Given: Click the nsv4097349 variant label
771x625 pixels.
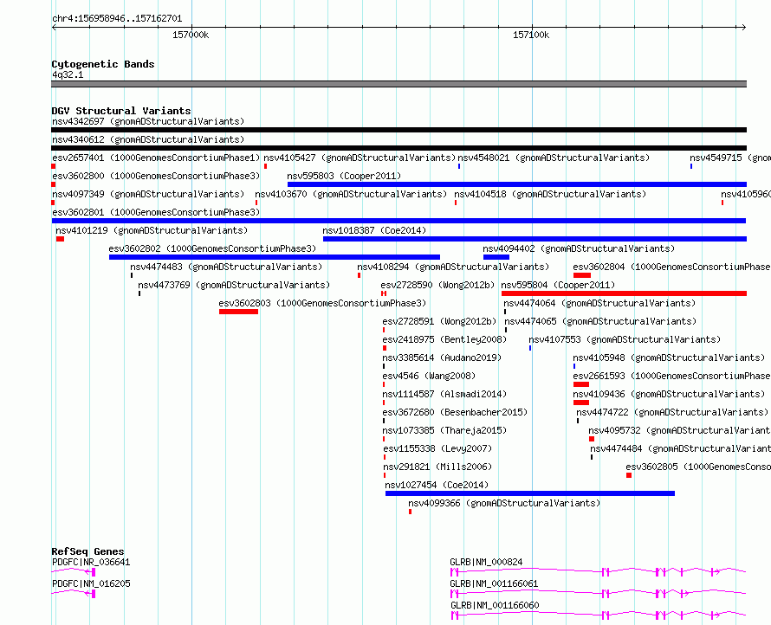Looking at the screenshot, I should (x=148, y=194).
